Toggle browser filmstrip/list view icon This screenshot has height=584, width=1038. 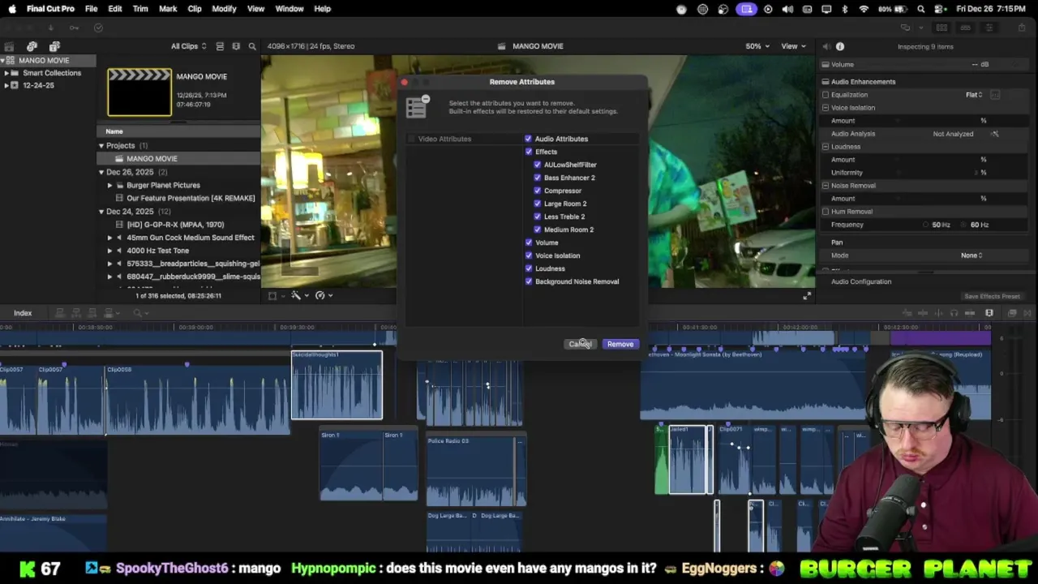coord(220,46)
